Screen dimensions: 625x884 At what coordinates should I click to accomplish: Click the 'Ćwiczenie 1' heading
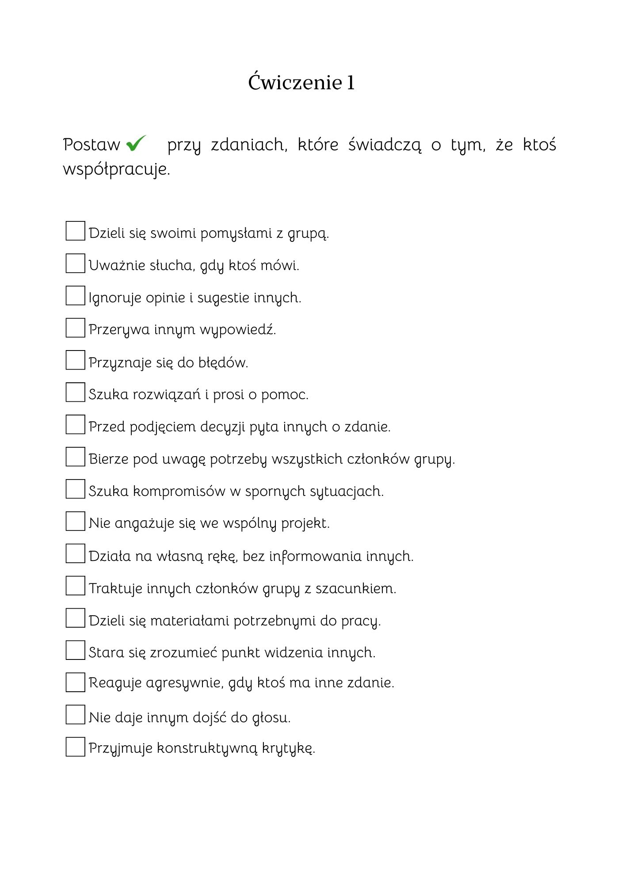pos(301,82)
